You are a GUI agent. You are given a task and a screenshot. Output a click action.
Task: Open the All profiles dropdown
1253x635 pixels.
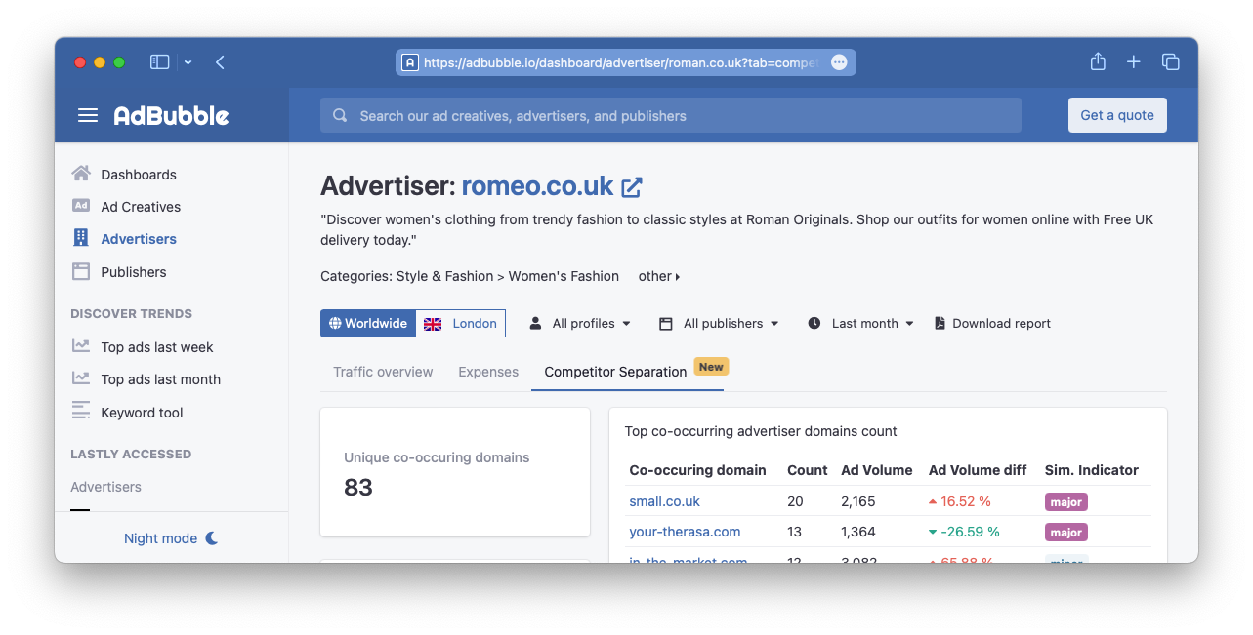pyautogui.click(x=580, y=323)
